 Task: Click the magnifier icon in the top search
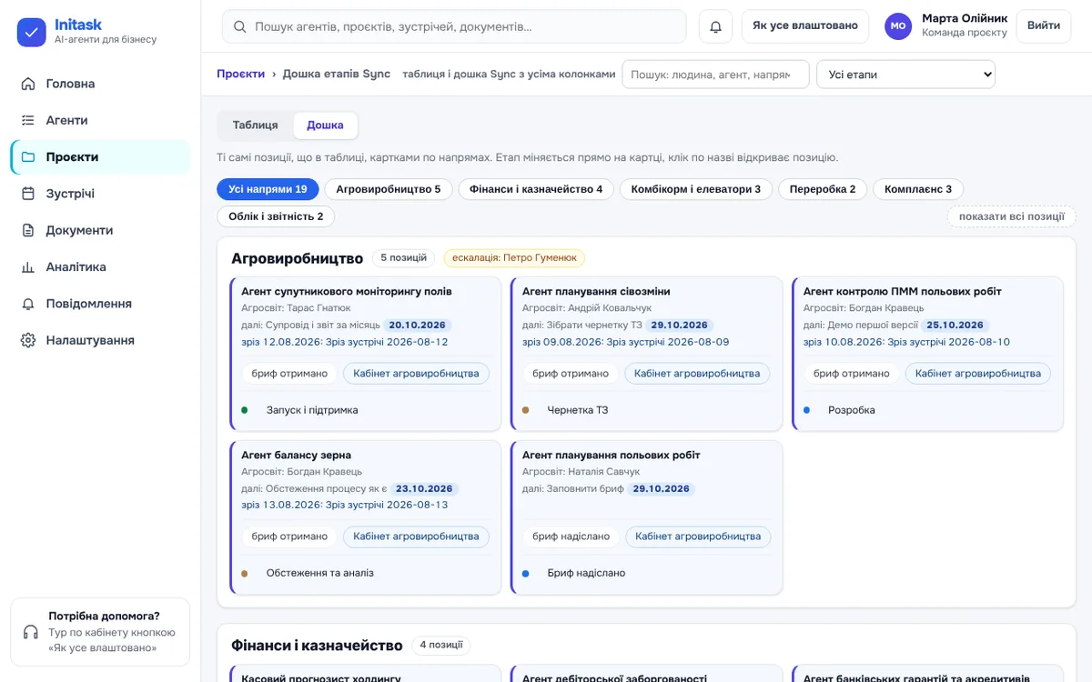click(240, 27)
